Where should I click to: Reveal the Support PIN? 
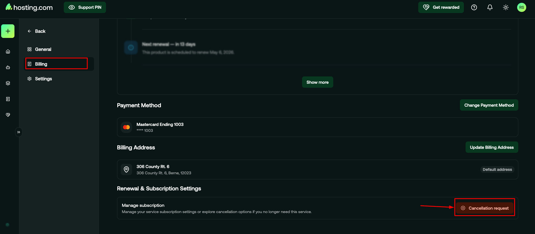point(85,7)
